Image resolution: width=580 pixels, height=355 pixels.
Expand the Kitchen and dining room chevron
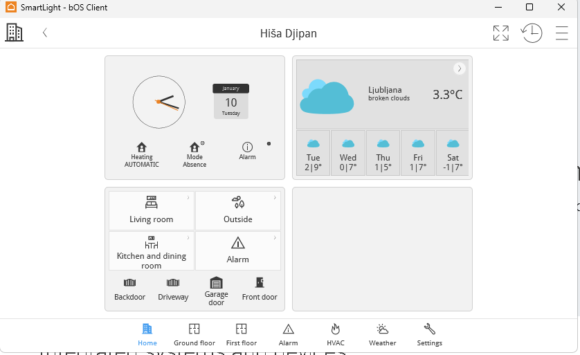(x=188, y=238)
